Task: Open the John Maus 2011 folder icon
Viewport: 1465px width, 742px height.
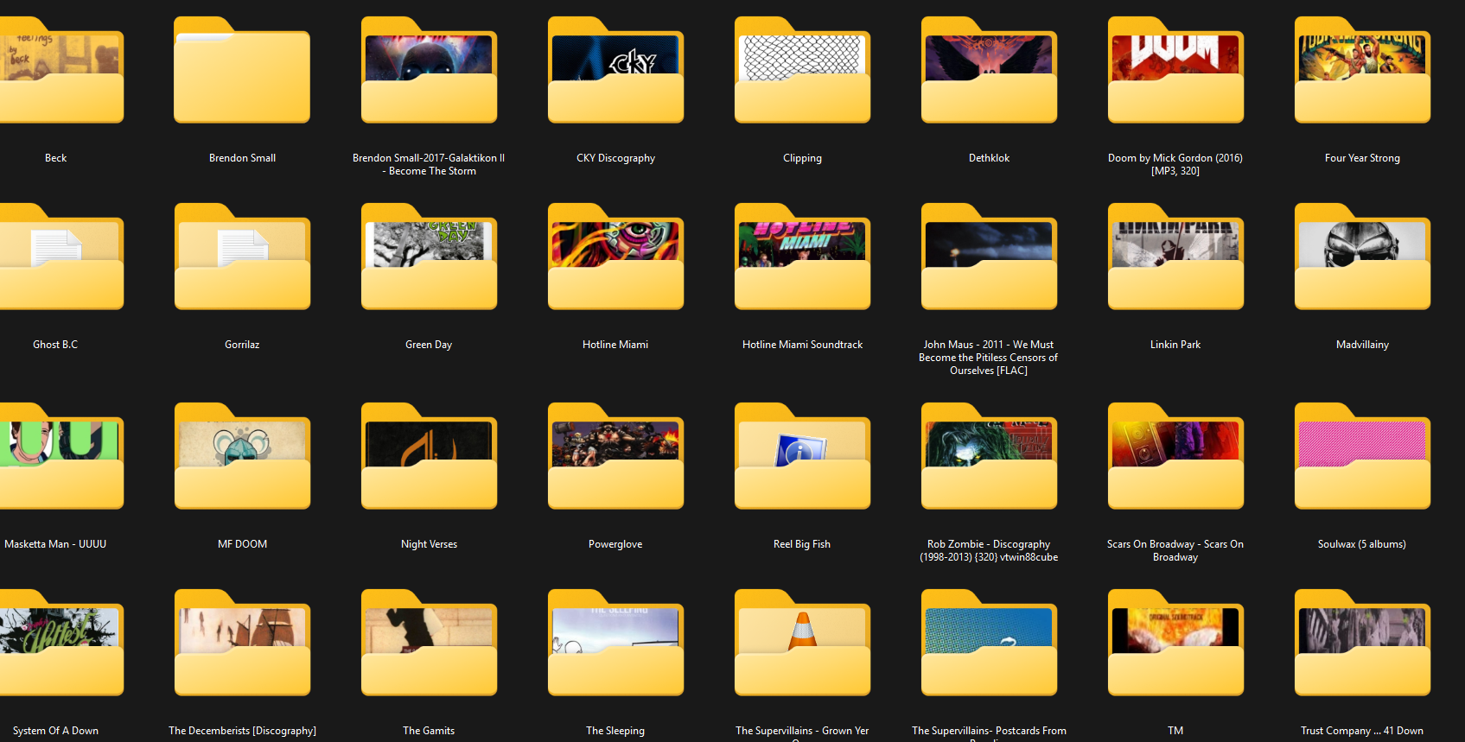Action: click(x=989, y=257)
